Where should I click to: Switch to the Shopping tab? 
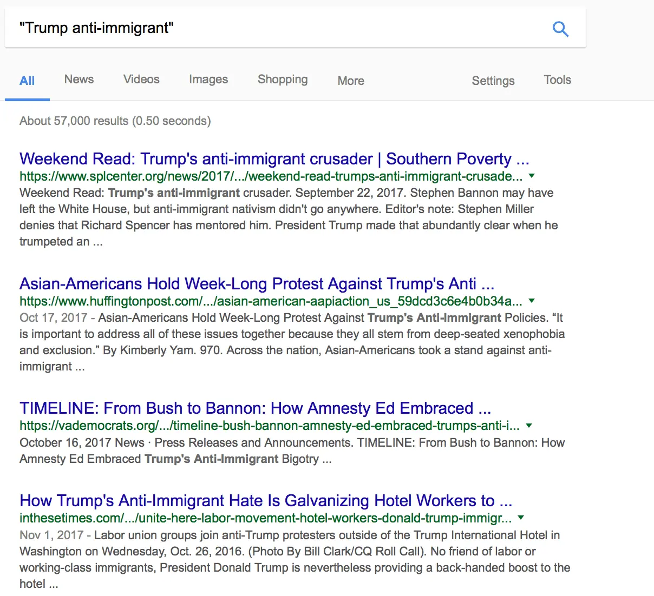(x=282, y=79)
